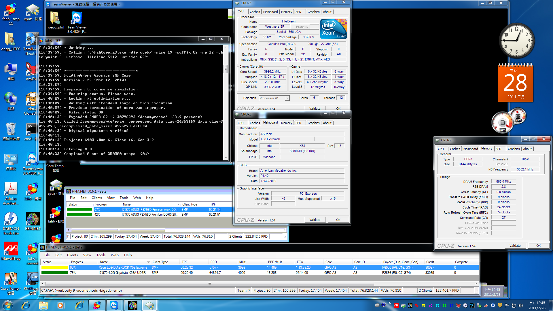The height and width of the screenshot is (311, 553).
Task: Open the Clients menu in HFM.NET
Action: pos(96,198)
